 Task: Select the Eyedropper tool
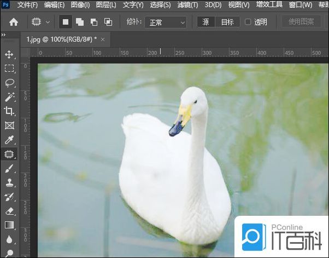click(x=9, y=140)
